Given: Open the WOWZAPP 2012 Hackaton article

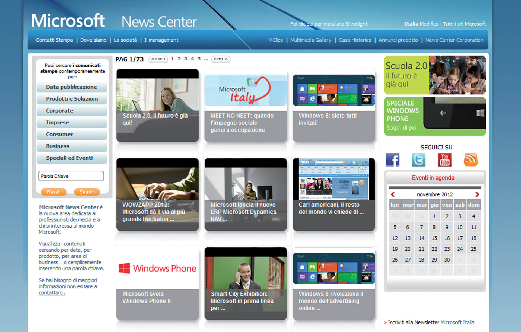Looking at the screenshot, I should click(157, 194).
